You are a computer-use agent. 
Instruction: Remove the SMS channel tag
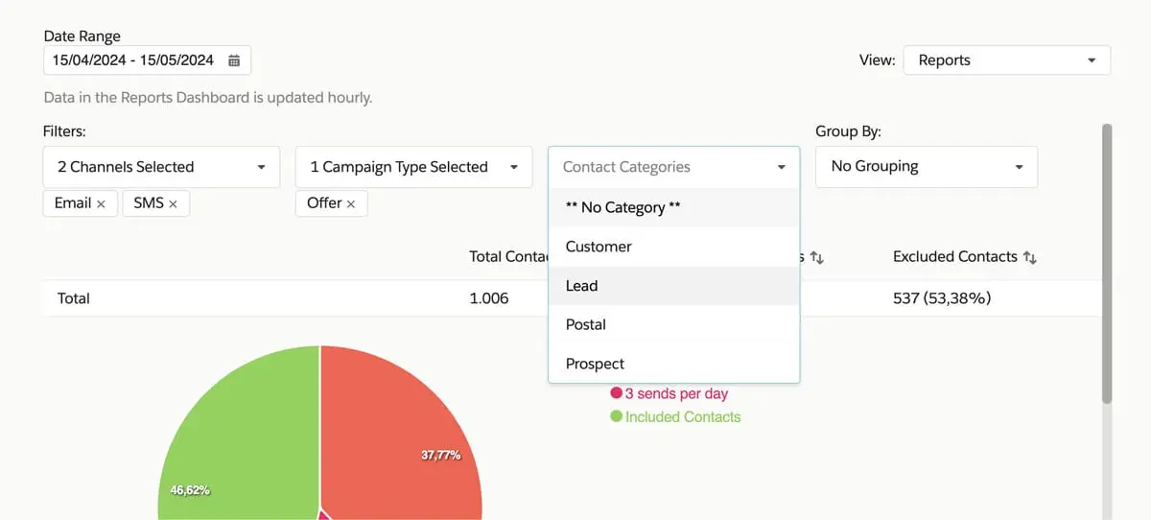pos(173,204)
